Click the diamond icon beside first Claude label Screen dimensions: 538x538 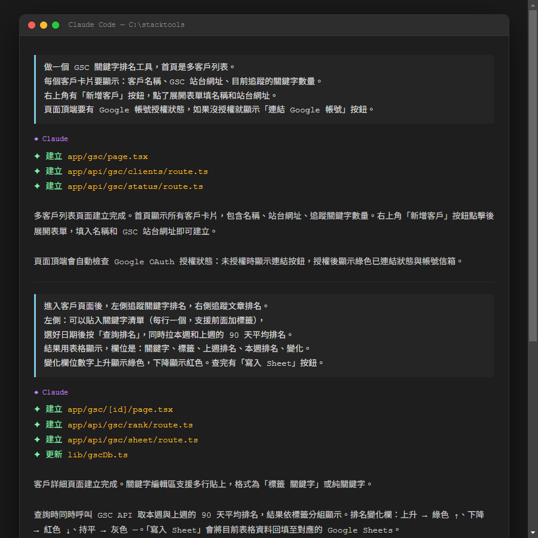pos(36,139)
